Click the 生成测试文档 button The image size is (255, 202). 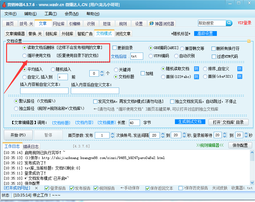190,122
